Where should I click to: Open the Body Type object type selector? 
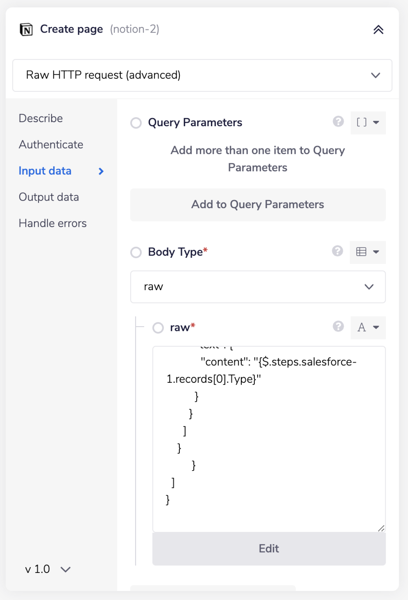[368, 252]
